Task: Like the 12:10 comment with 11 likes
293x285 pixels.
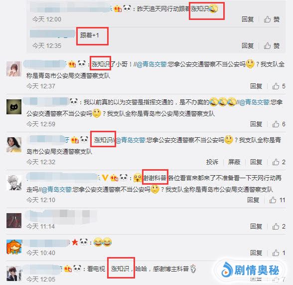Action: coord(277,200)
